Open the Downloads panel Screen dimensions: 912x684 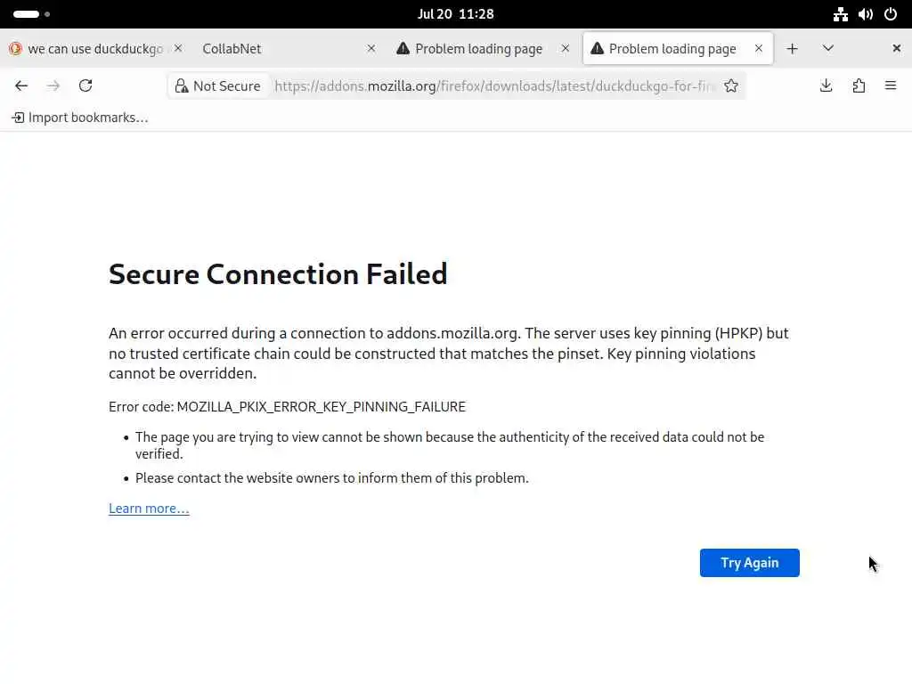click(826, 85)
